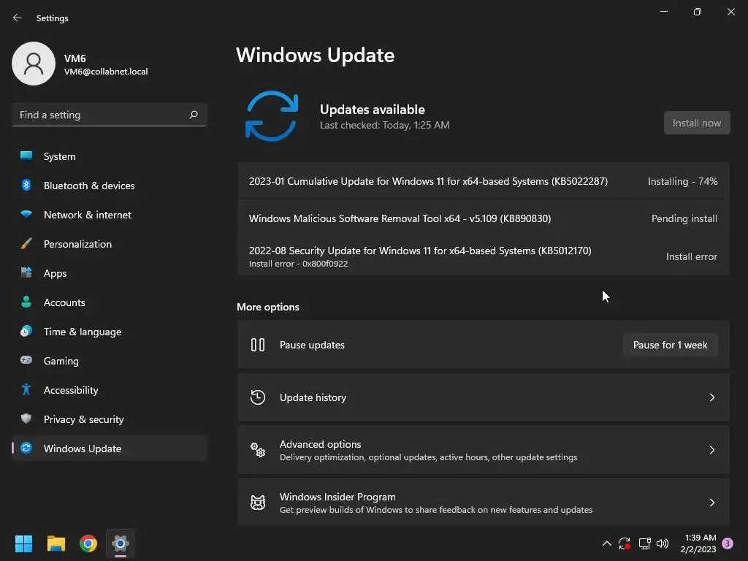The width and height of the screenshot is (748, 561).
Task: Click the Accessibility figure icon
Action: 26,390
